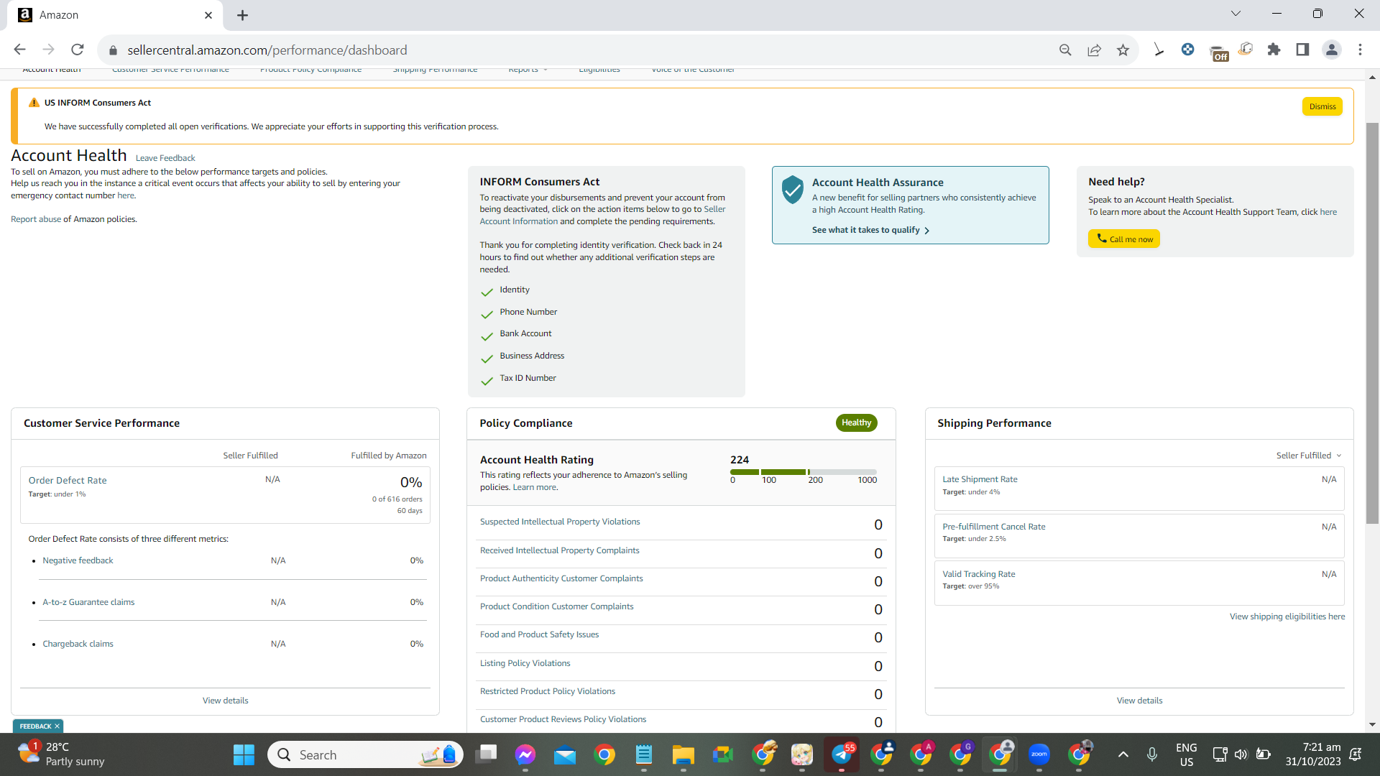Open Telegram with the 55 badge
The image size is (1380, 776).
[842, 754]
